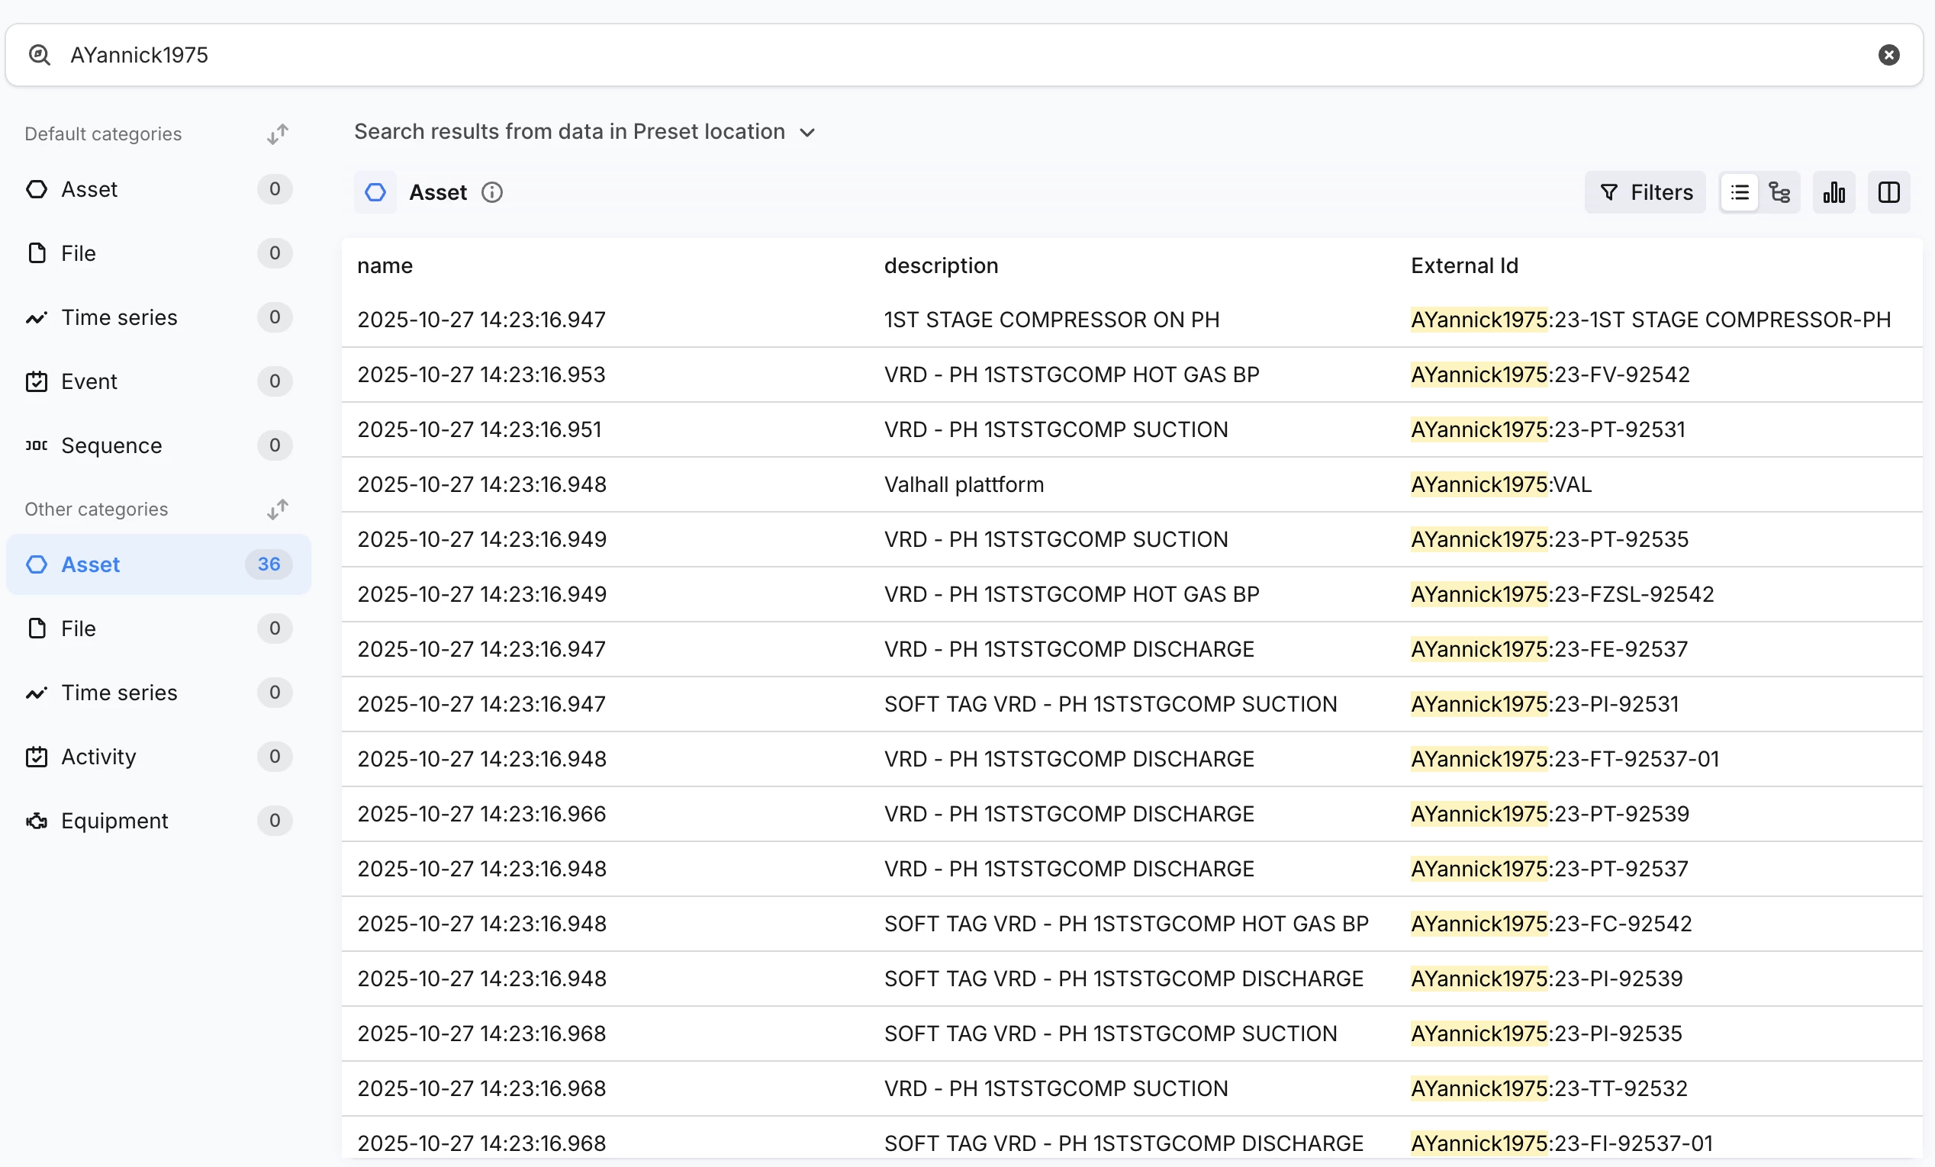1935x1167 pixels.
Task: Open the Filters button
Action: tap(1644, 192)
